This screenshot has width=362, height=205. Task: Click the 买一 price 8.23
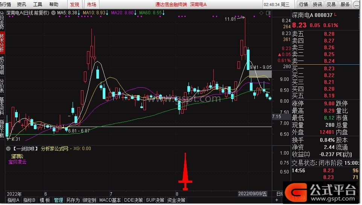coord(329,68)
